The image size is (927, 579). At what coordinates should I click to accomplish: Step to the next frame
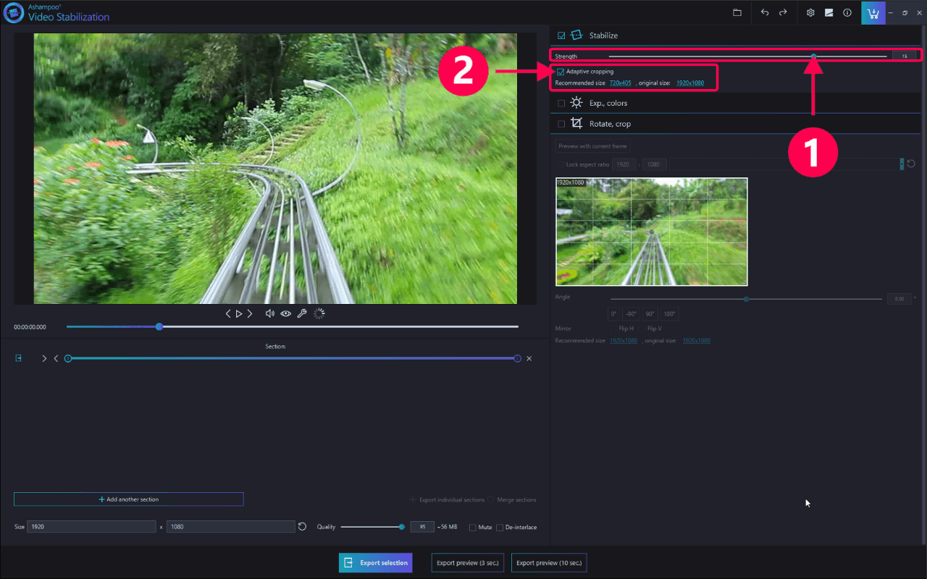tap(250, 314)
